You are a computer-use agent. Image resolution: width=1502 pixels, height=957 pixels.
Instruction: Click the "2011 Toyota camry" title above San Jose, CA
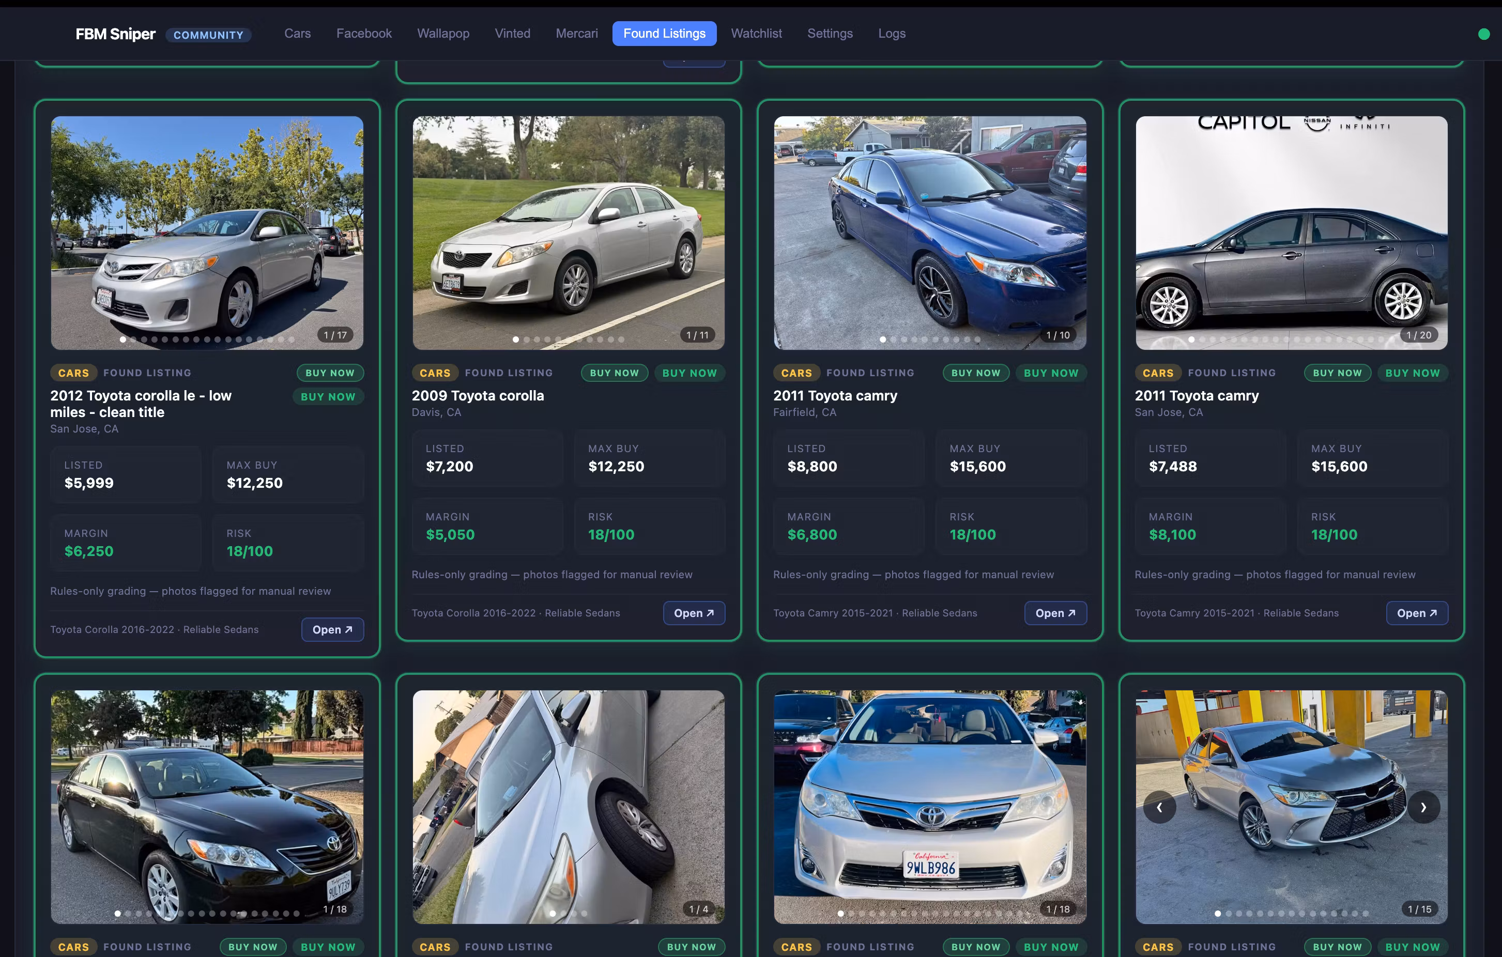coord(1197,396)
